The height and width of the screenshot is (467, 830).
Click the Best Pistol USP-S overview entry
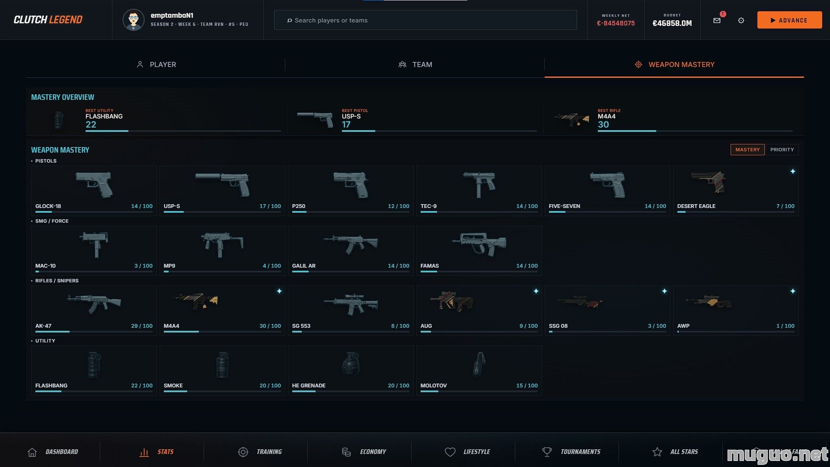click(x=415, y=120)
